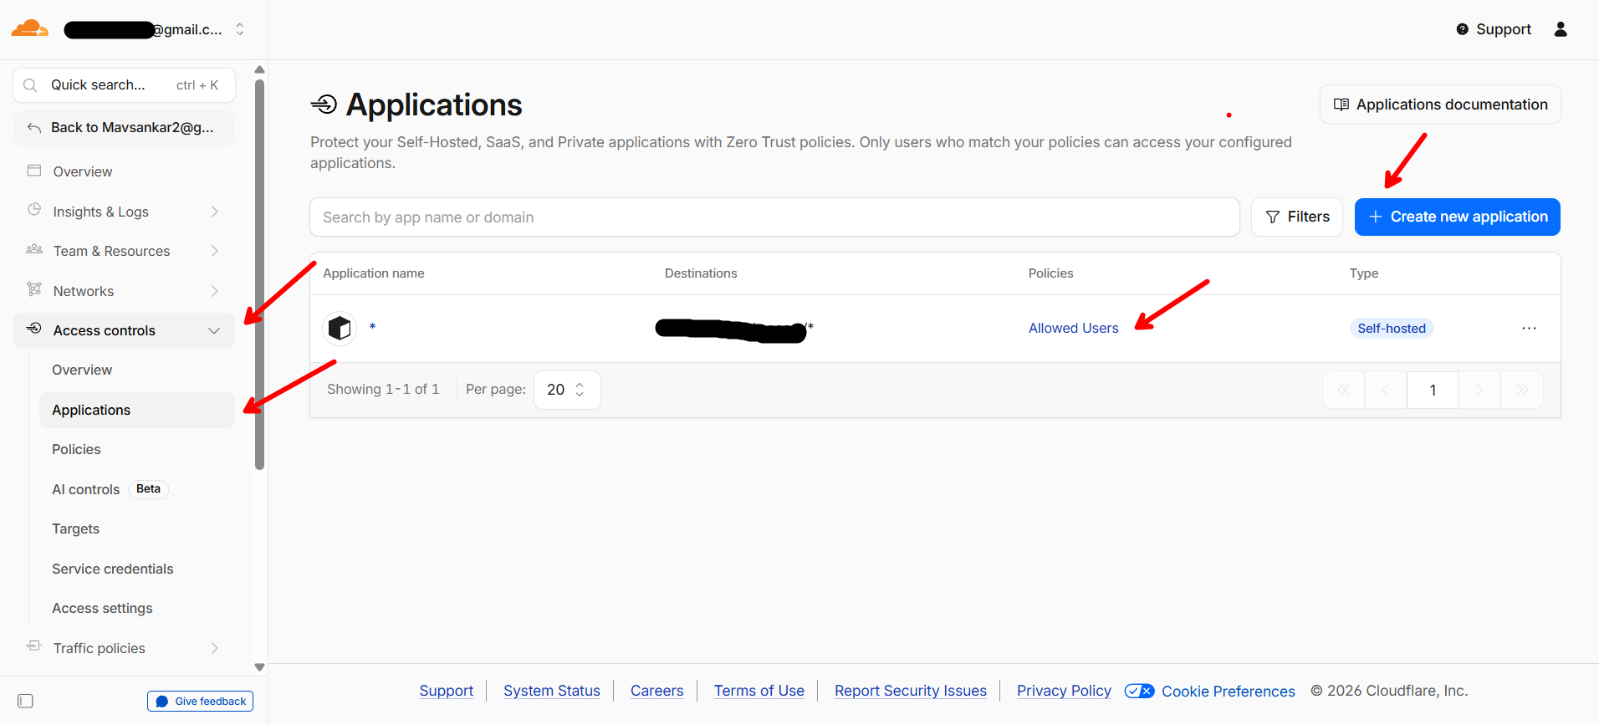Go back to Mavsankar2 account
The image size is (1599, 725).
(x=124, y=128)
